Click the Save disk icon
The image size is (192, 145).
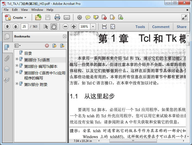48,17
